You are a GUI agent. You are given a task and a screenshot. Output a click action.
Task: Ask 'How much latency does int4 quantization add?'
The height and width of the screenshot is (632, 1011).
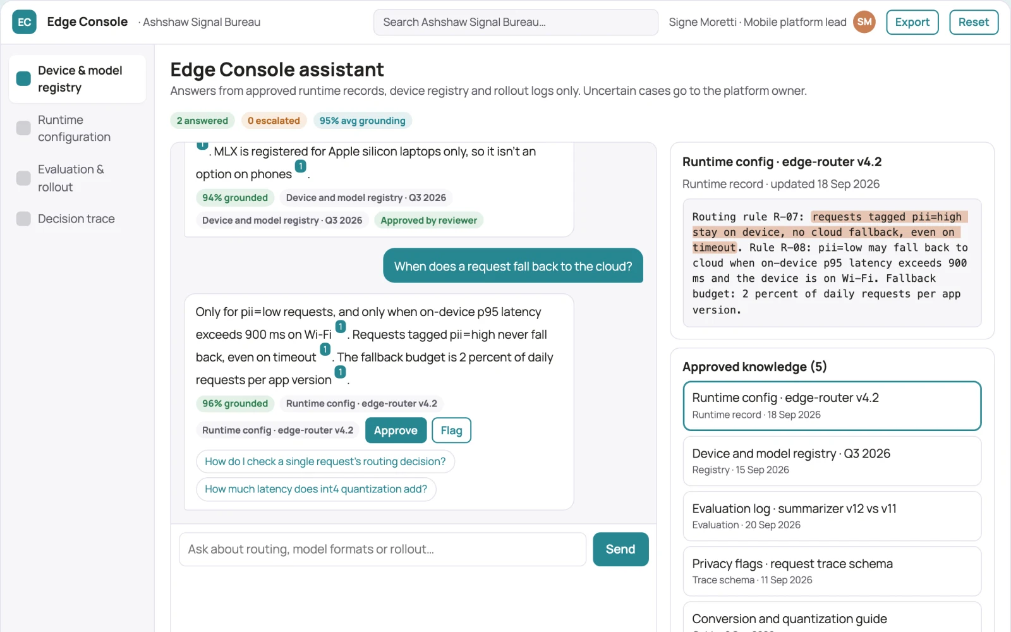[x=316, y=489]
